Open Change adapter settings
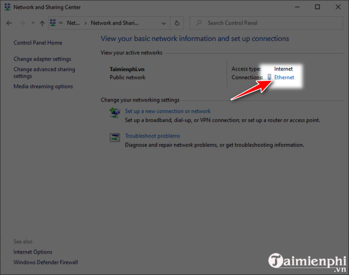349x275 pixels. 42,59
